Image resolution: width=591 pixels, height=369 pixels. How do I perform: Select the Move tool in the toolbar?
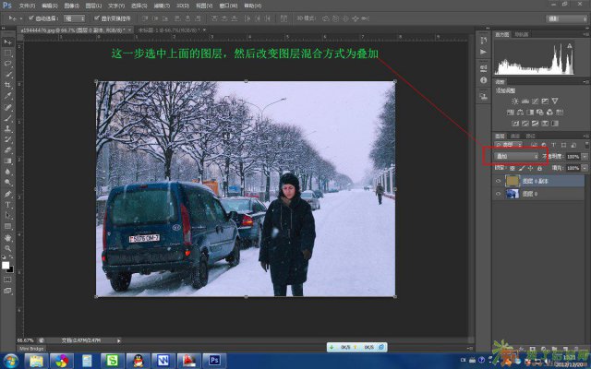[x=7, y=42]
